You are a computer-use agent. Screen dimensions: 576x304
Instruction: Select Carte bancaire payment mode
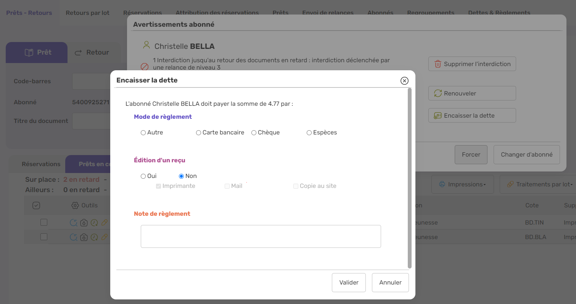pos(198,133)
